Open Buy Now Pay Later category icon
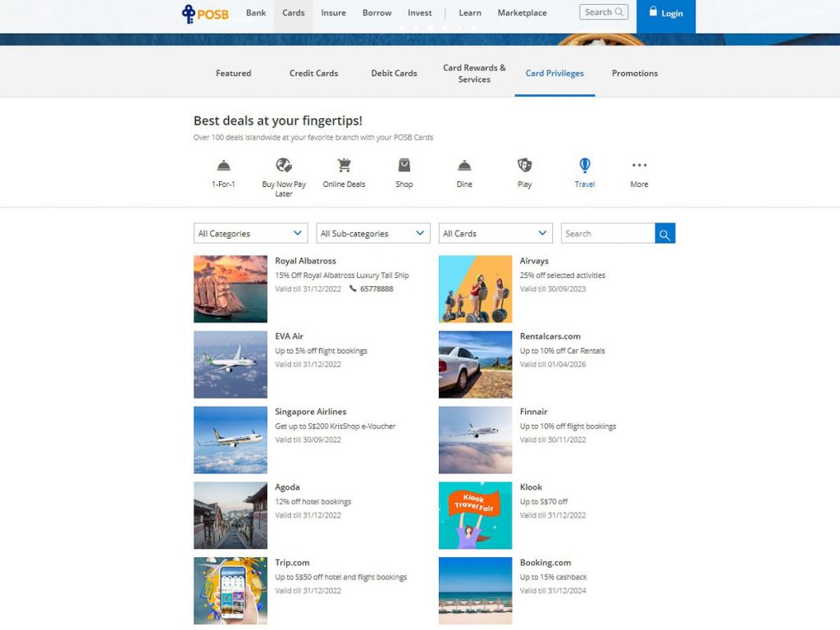The width and height of the screenshot is (840, 630). (283, 165)
